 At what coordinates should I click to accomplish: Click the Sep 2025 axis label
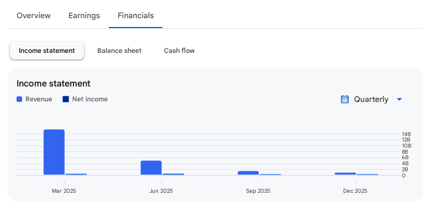(258, 191)
